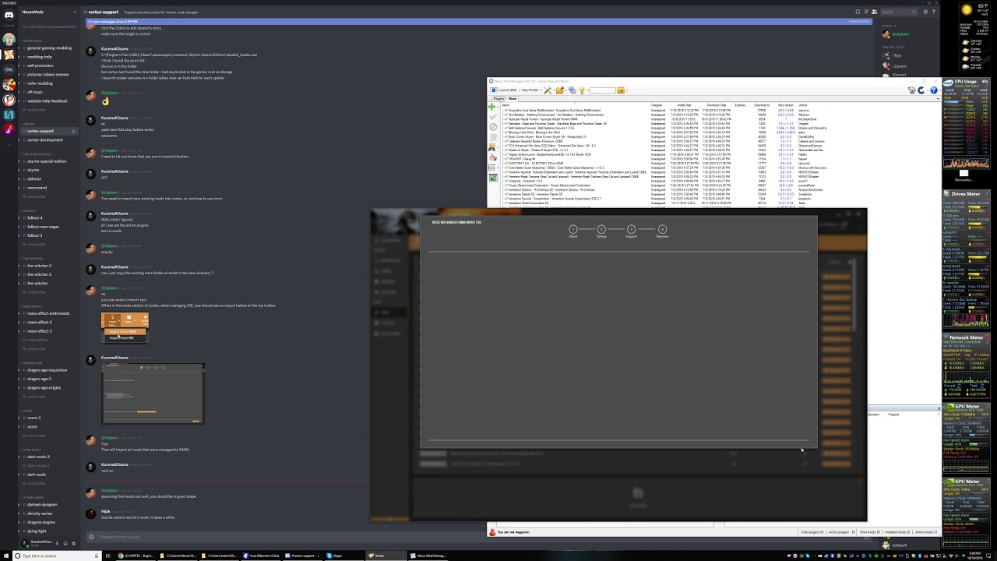The image size is (997, 561).
Task: Click the Windows taskbar search box
Action: 56,556
